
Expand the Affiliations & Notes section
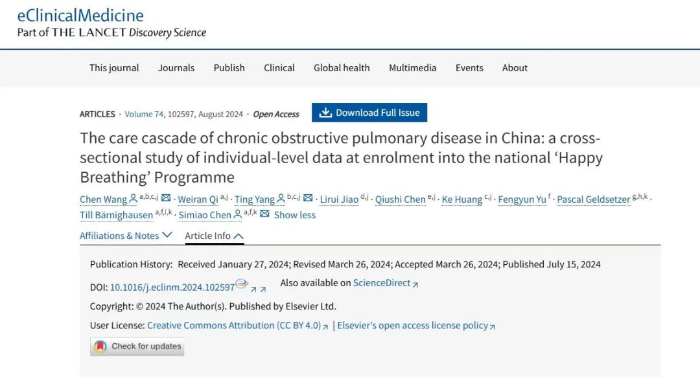[126, 236]
